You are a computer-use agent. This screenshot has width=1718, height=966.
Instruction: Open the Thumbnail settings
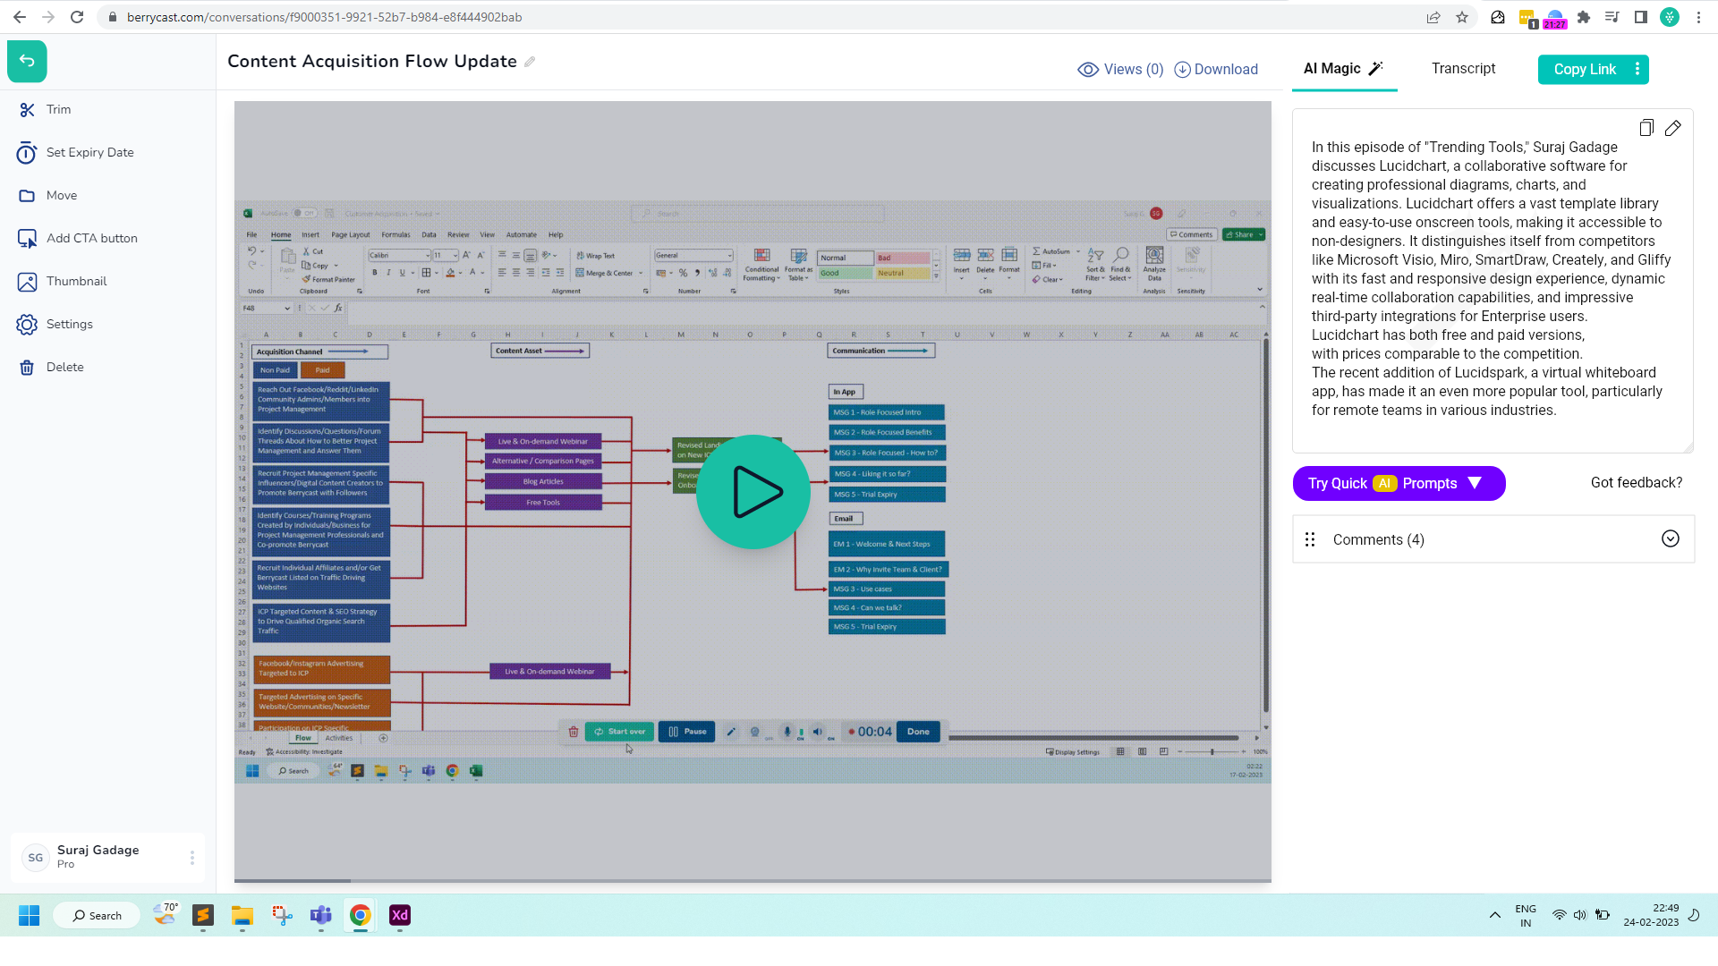point(76,281)
